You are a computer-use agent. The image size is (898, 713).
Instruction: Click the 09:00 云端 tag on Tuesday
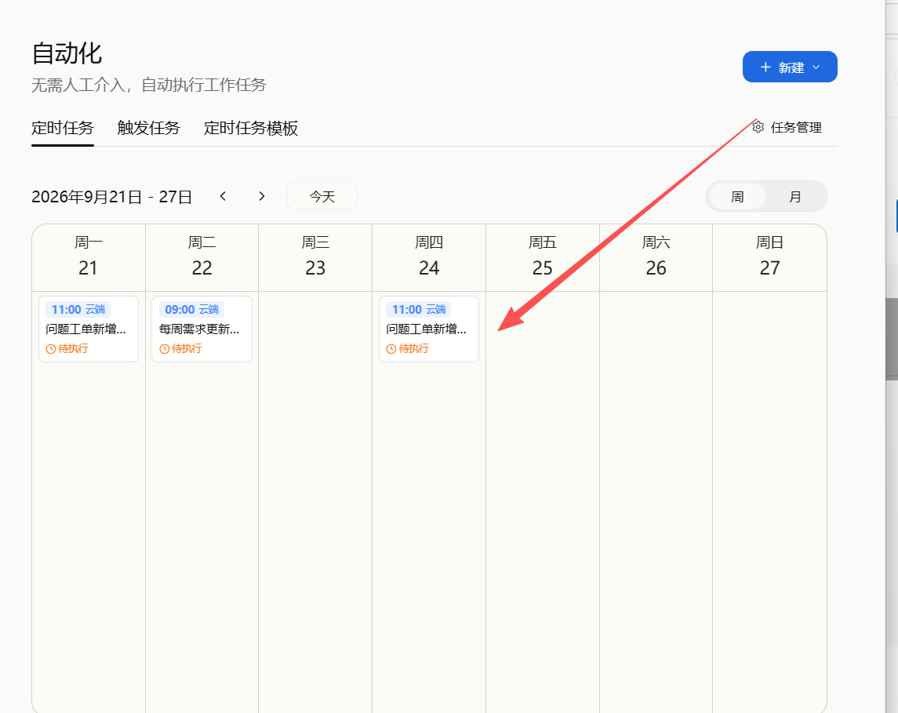click(191, 310)
